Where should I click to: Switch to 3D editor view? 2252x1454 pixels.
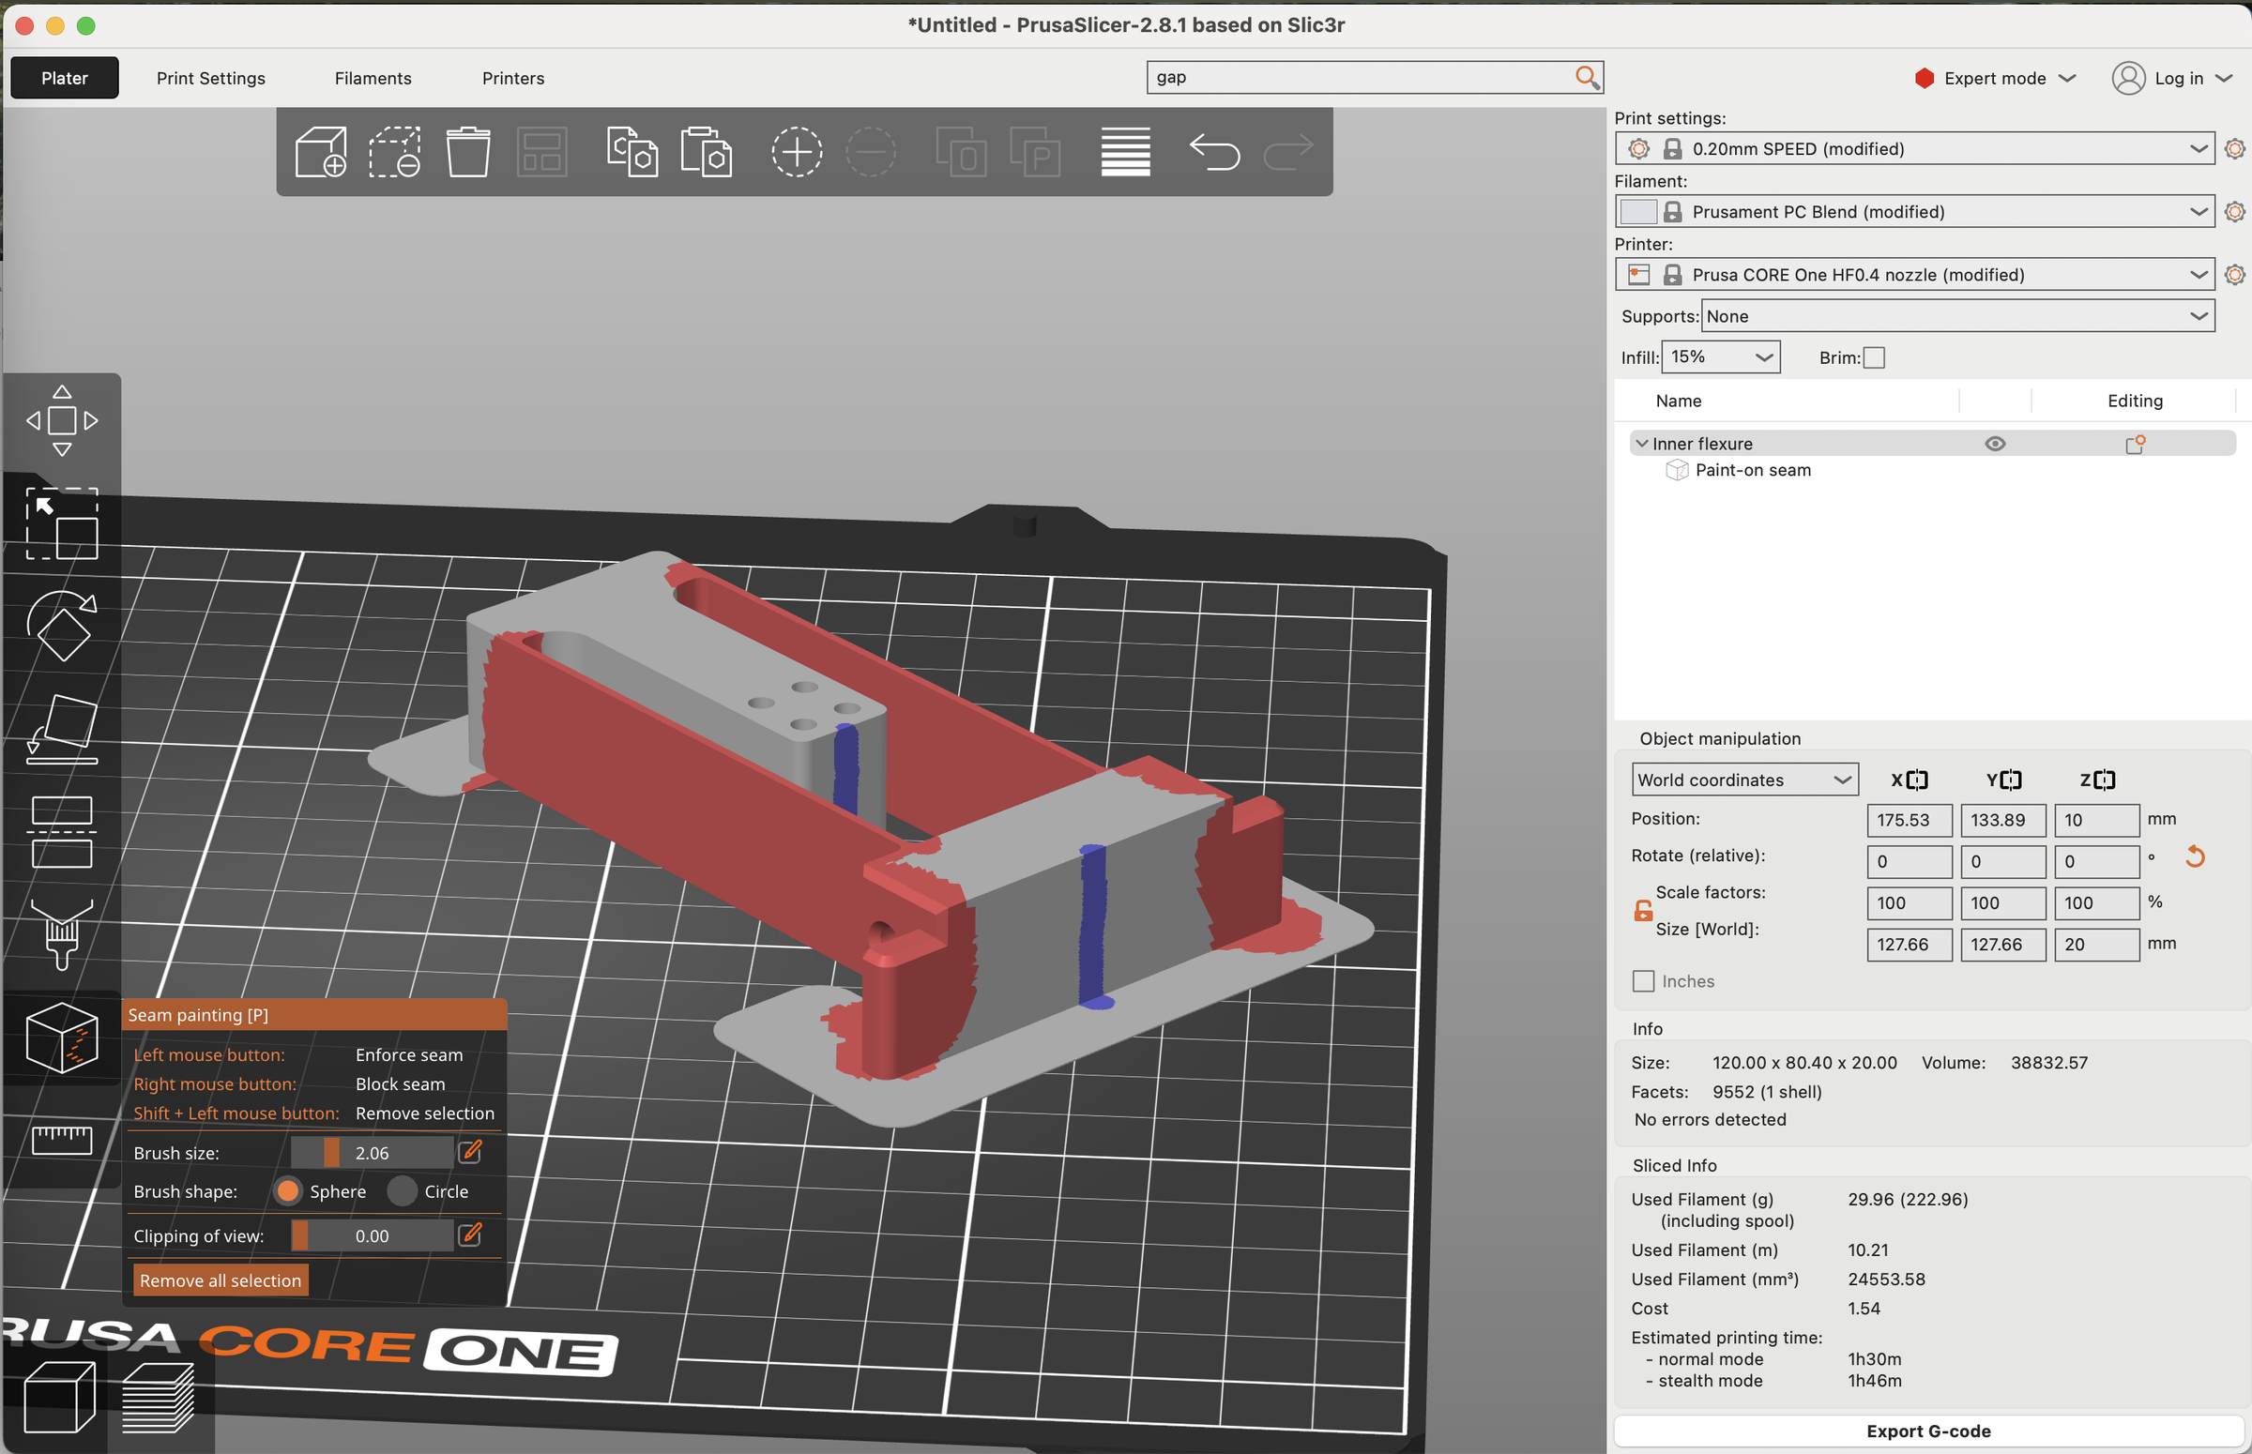click(x=59, y=1399)
